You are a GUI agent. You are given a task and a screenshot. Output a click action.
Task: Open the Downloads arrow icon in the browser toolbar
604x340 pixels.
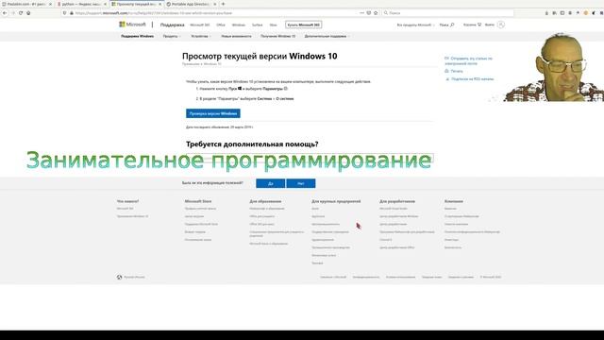(x=546, y=12)
